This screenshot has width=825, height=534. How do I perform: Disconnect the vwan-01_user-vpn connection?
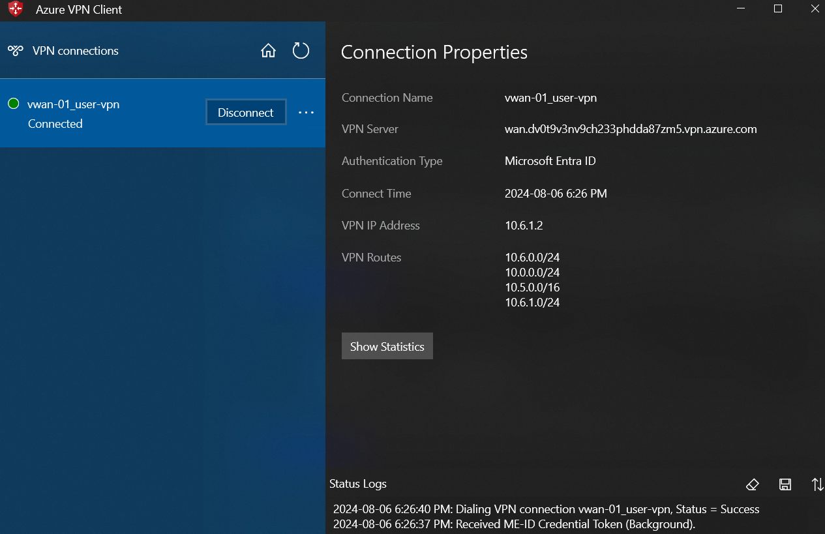pos(246,112)
